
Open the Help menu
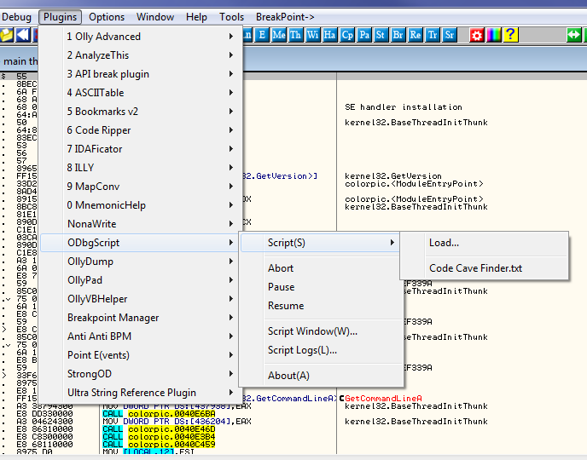[x=196, y=17]
